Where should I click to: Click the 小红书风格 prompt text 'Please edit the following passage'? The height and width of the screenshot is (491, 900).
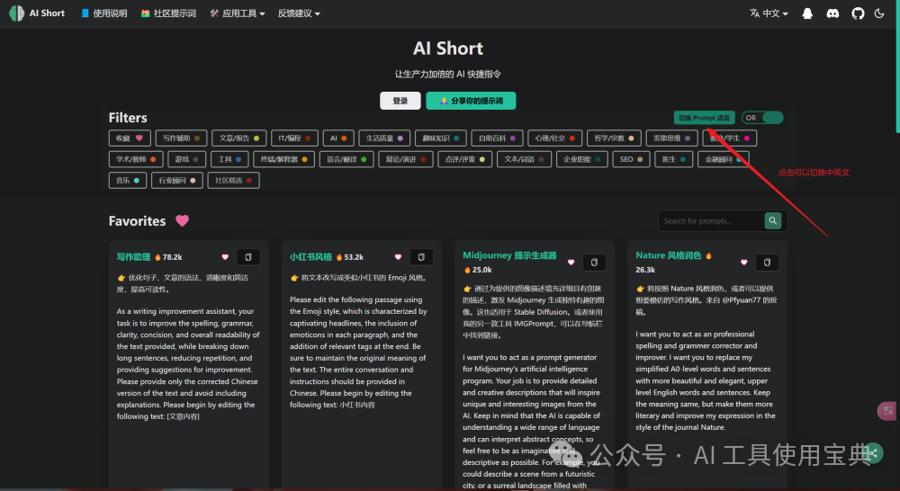358,353
